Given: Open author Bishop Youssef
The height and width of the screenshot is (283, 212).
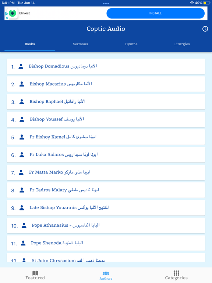Looking at the screenshot, I should coord(106,119).
